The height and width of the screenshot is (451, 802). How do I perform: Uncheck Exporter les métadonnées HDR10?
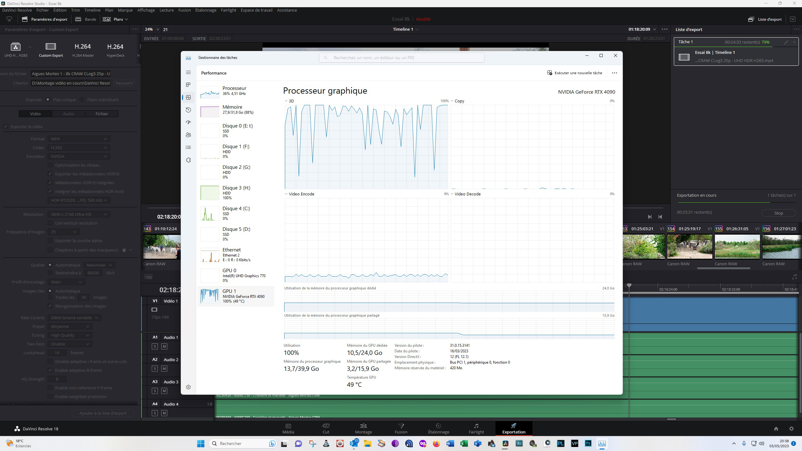pos(50,174)
